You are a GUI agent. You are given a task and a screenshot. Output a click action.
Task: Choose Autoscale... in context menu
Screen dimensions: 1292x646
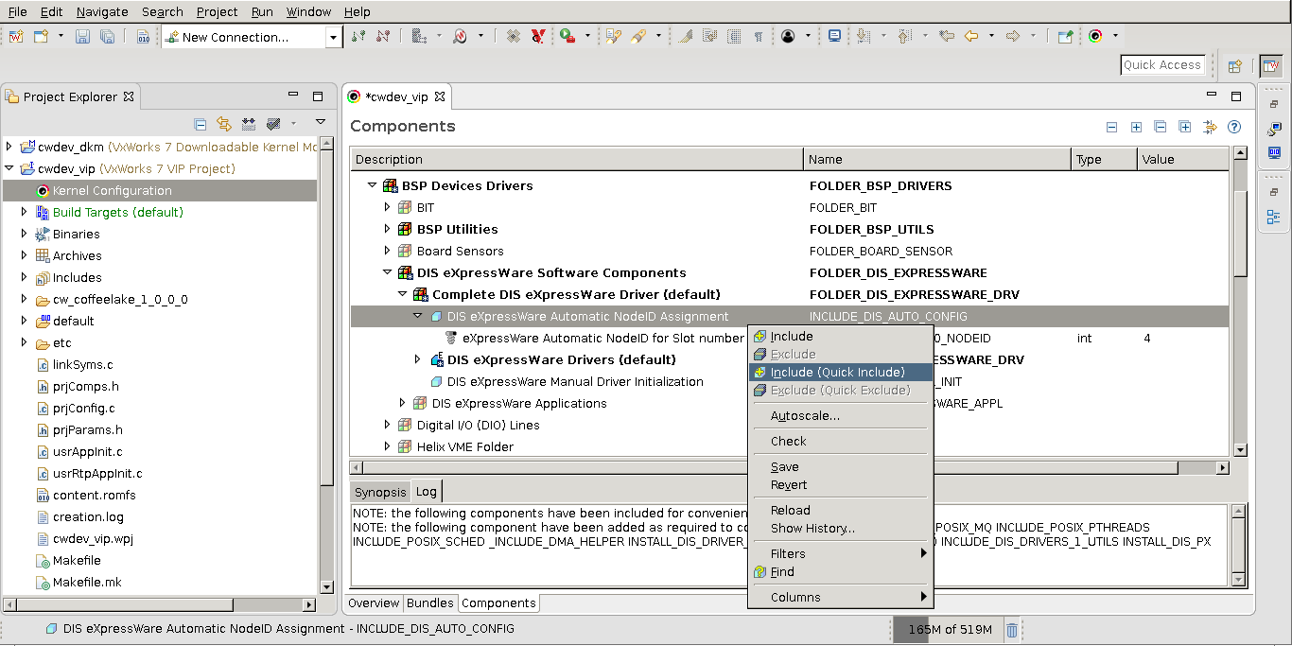click(840, 415)
